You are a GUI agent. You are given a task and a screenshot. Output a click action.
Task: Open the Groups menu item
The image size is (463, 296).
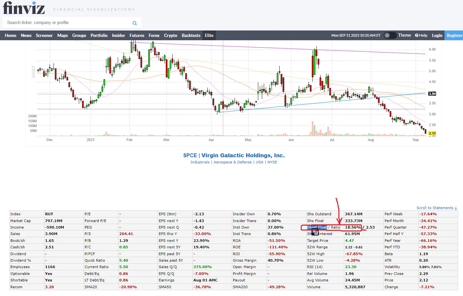pos(79,35)
